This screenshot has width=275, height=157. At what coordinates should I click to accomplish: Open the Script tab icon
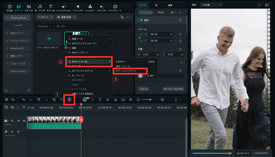pyautogui.click(x=9, y=7)
